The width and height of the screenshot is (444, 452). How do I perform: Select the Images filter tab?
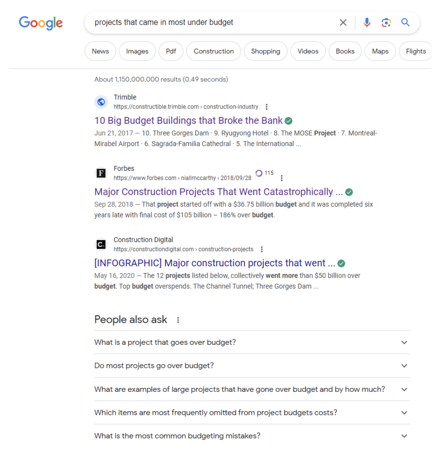pos(137,51)
